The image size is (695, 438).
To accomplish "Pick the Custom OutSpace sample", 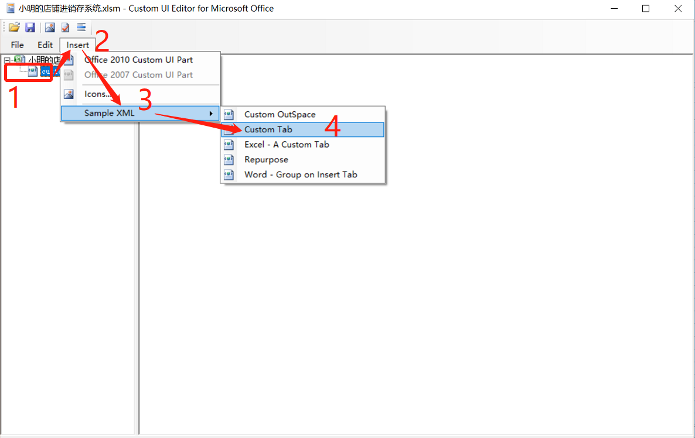I will click(x=303, y=114).
